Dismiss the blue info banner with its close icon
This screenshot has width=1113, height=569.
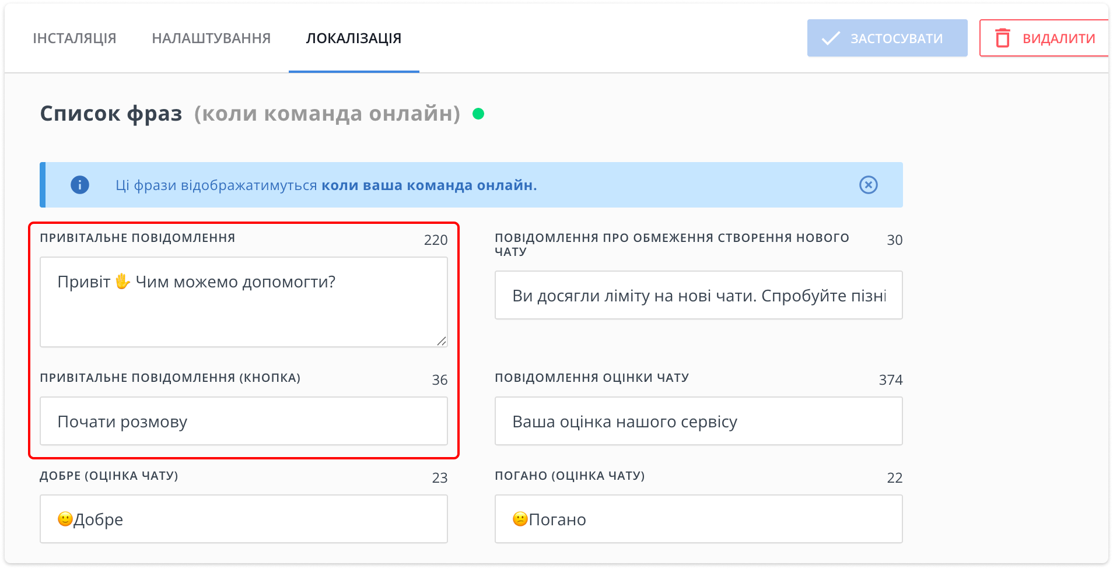coord(868,185)
